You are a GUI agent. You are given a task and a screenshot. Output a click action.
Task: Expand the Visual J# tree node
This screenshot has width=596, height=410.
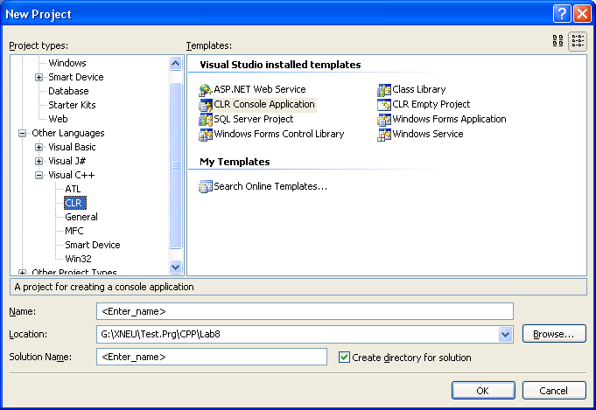(39, 161)
